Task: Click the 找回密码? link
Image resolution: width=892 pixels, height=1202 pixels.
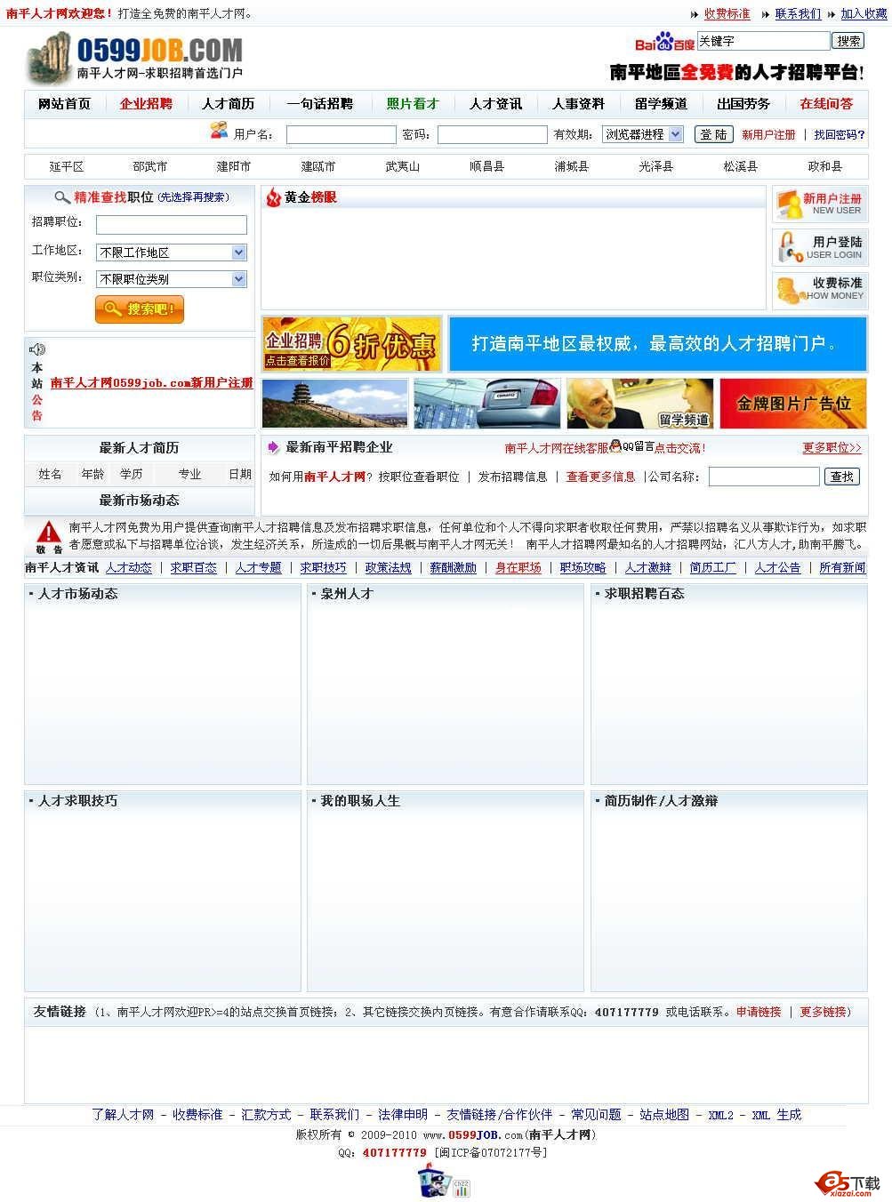Action: [840, 135]
